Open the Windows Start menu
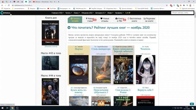196x110 pixels. (2, 108)
